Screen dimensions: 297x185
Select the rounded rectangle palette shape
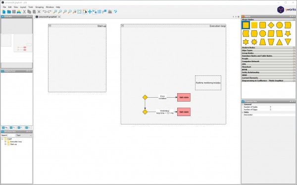(262, 25)
